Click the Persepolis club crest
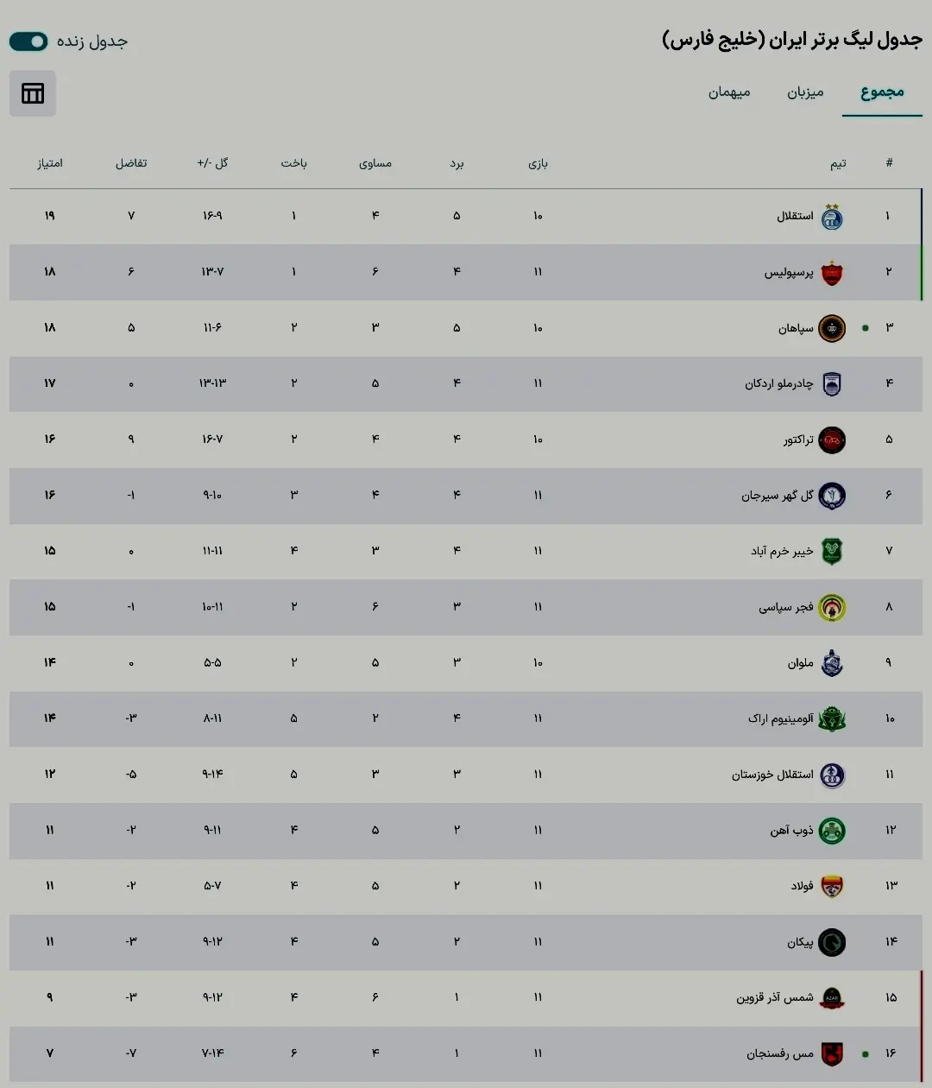Screen dimensions: 932x1088 click(831, 273)
